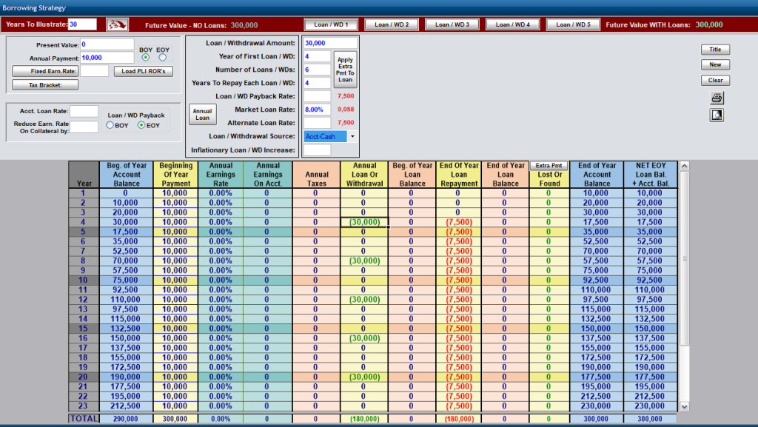Switch to Loan / WD 1 tab
This screenshot has height=427, width=758.
pos(331,24)
